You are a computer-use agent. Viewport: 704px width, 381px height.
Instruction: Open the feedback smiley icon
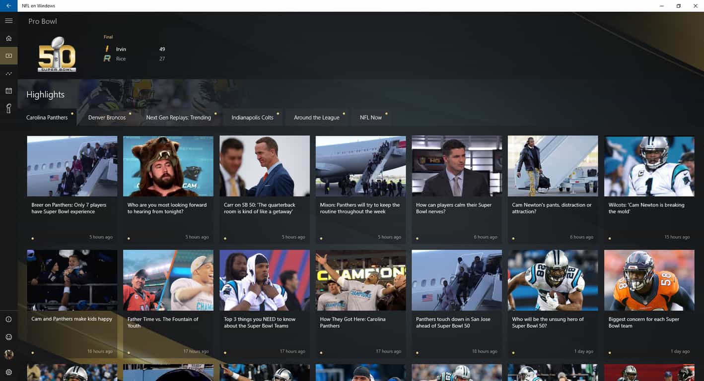[x=8, y=337]
